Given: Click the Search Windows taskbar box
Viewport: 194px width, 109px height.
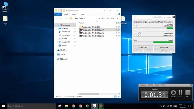Looking at the screenshot, I should tap(31, 106).
